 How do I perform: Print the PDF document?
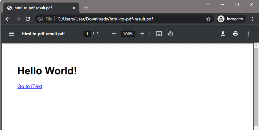(236, 34)
